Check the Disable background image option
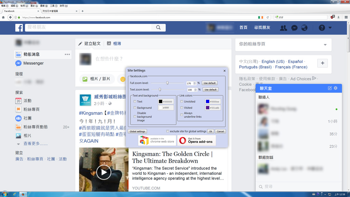This screenshot has height=197, width=350. [x=135, y=117]
